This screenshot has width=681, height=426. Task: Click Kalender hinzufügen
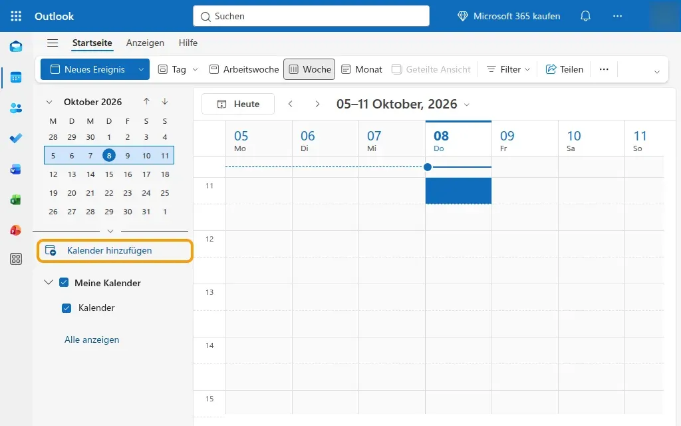click(114, 251)
